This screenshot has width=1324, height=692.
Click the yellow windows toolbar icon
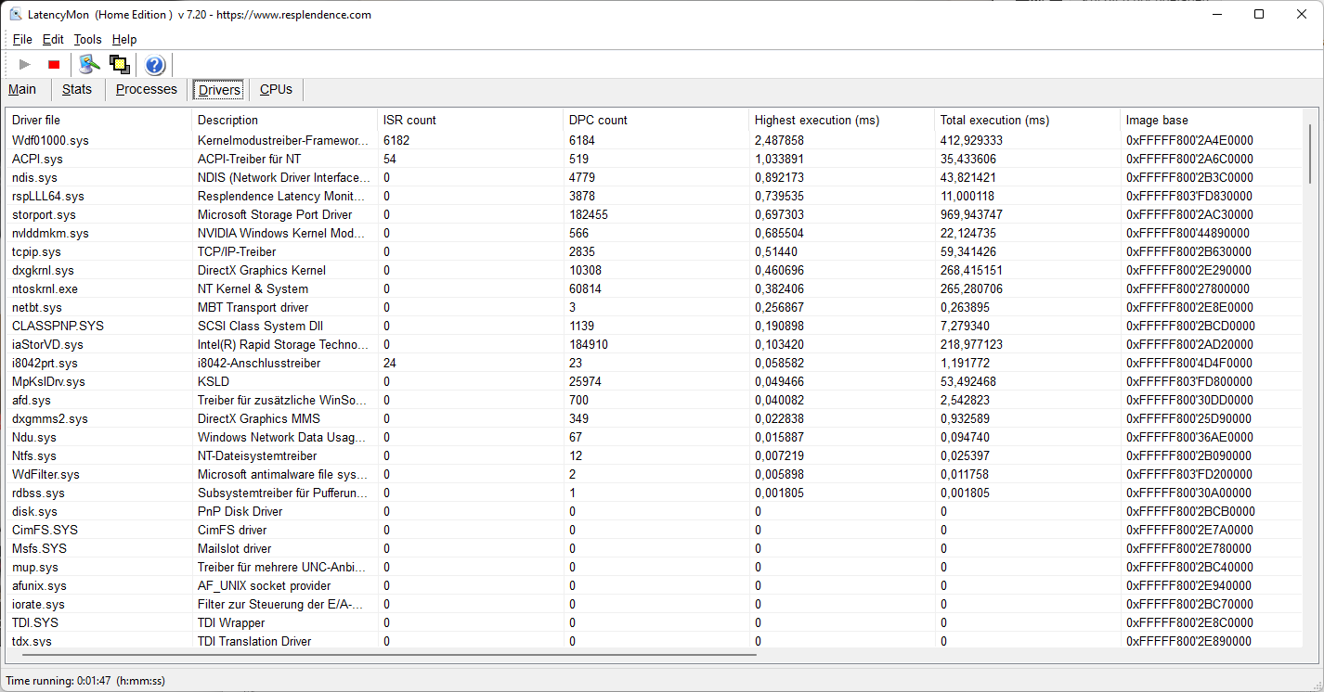[119, 64]
